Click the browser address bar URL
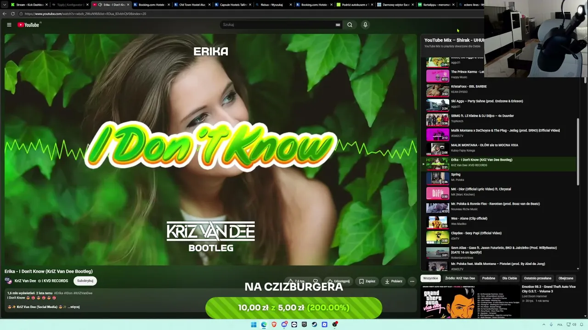Screen dimensions: 588x330 (85, 14)
